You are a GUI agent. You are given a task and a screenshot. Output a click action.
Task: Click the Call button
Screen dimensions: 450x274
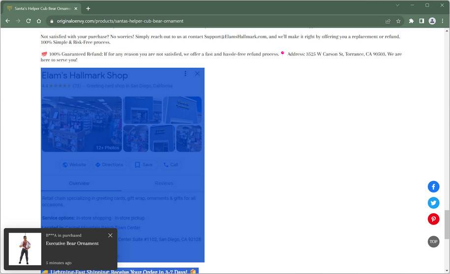point(171,165)
